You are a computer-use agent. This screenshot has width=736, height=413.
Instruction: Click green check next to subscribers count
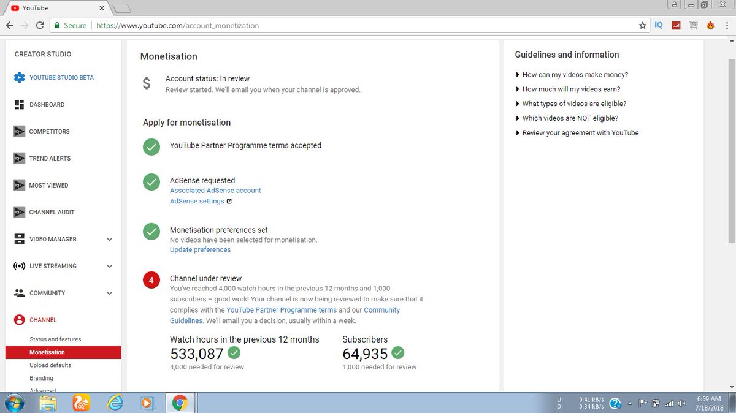tap(398, 353)
